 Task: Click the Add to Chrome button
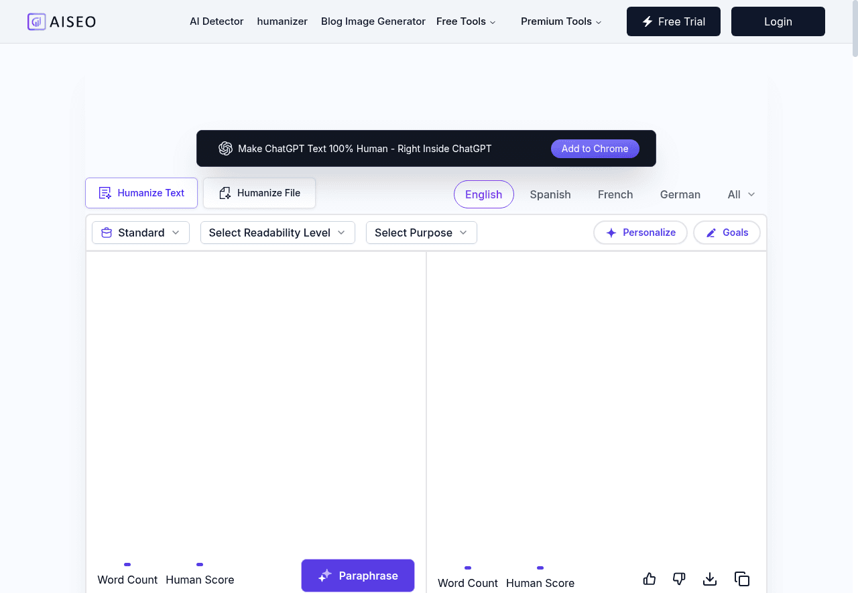[x=595, y=148]
